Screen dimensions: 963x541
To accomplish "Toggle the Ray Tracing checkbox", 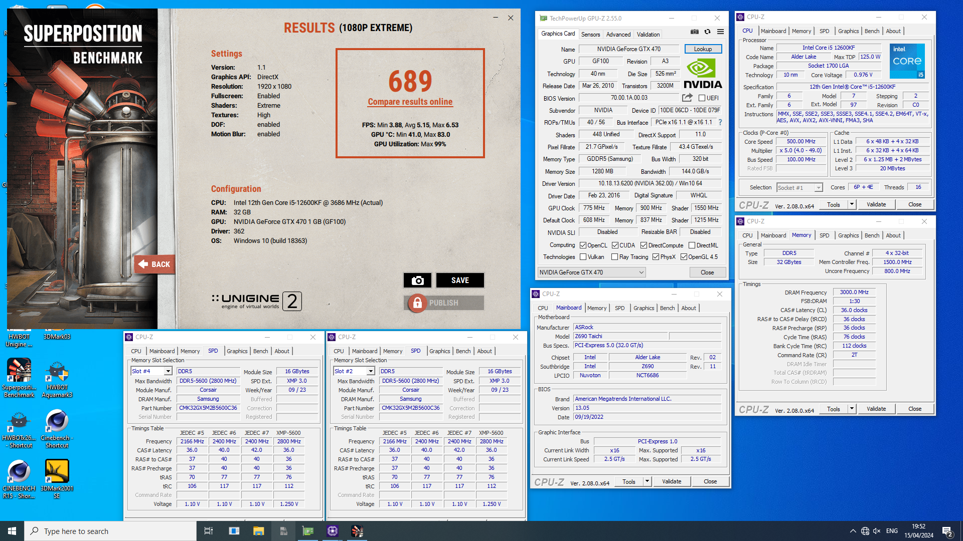I will click(x=614, y=257).
